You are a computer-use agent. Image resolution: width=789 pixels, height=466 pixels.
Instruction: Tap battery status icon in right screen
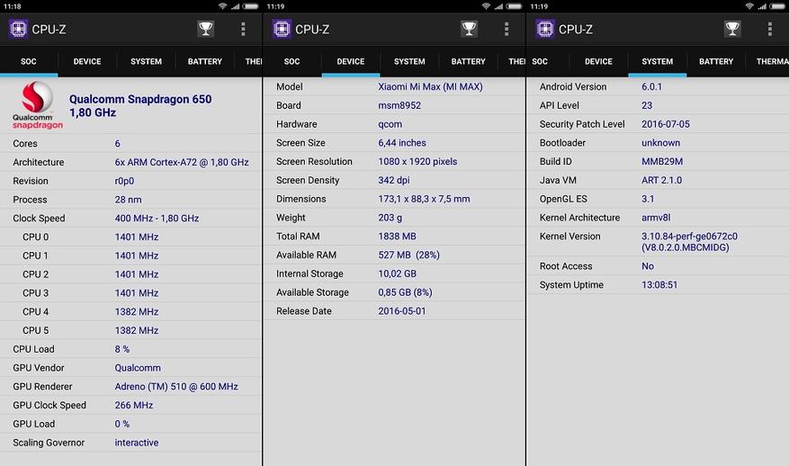[x=777, y=6]
